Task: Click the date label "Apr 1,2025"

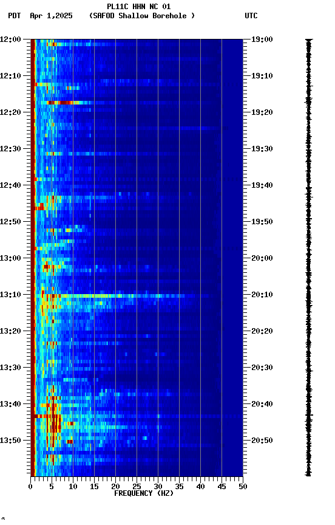Action: tap(51, 16)
